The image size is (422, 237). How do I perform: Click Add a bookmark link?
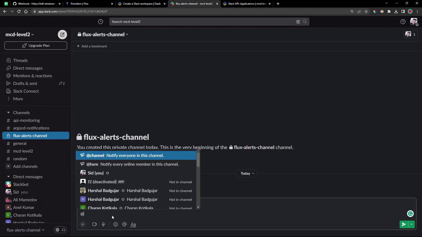(x=92, y=46)
